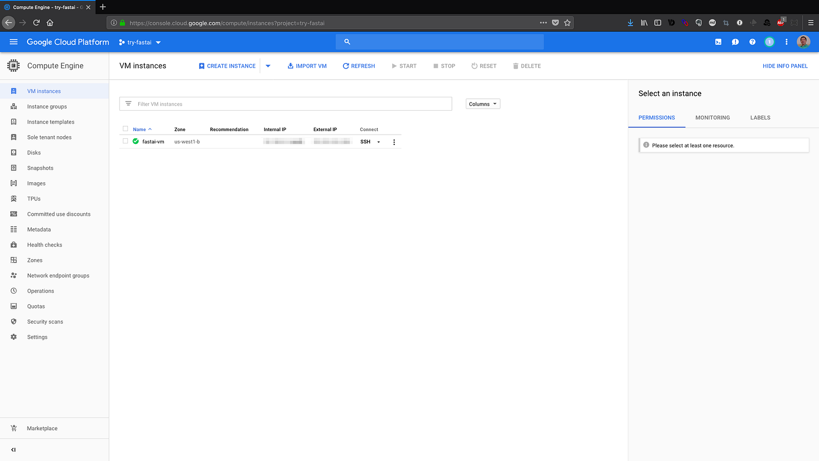Viewport: 819px width, 461px height.
Task: Open the page actions ellipsis in the address bar
Action: coord(543,23)
